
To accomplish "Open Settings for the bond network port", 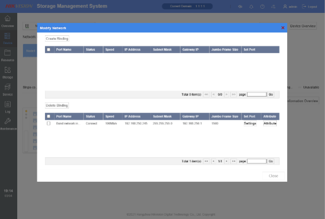I will (x=250, y=124).
